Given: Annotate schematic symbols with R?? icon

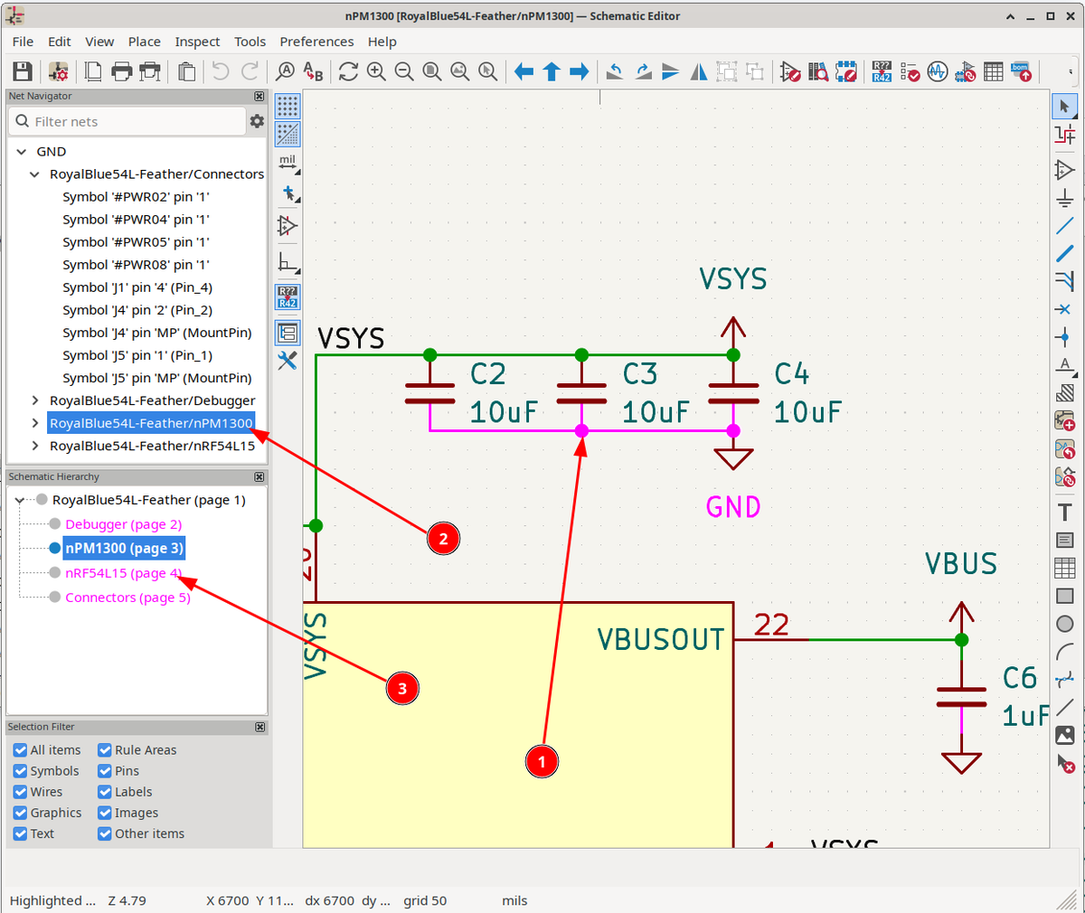Looking at the screenshot, I should tap(882, 71).
